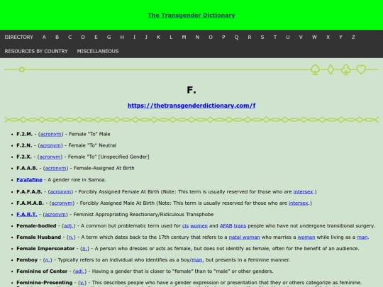383x287 pixels.
Task: Select 'A gender role in Samoa.' text
Action: pyautogui.click(x=77, y=179)
